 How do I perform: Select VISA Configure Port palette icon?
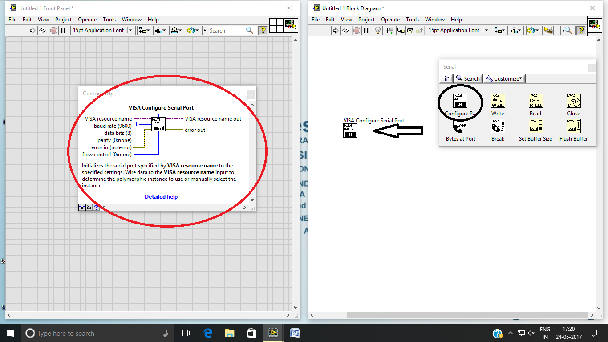pyautogui.click(x=460, y=101)
